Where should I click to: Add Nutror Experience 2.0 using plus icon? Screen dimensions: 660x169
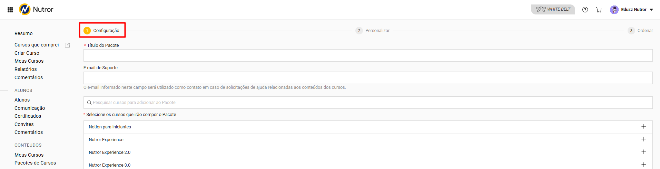click(643, 152)
